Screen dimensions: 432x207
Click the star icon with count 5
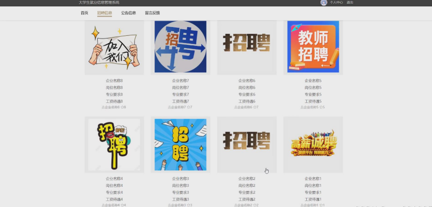pyautogui.click(x=321, y=107)
